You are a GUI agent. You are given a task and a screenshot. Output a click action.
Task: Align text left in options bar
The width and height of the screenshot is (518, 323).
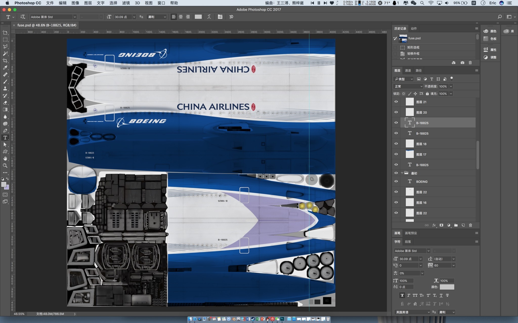[x=174, y=17]
